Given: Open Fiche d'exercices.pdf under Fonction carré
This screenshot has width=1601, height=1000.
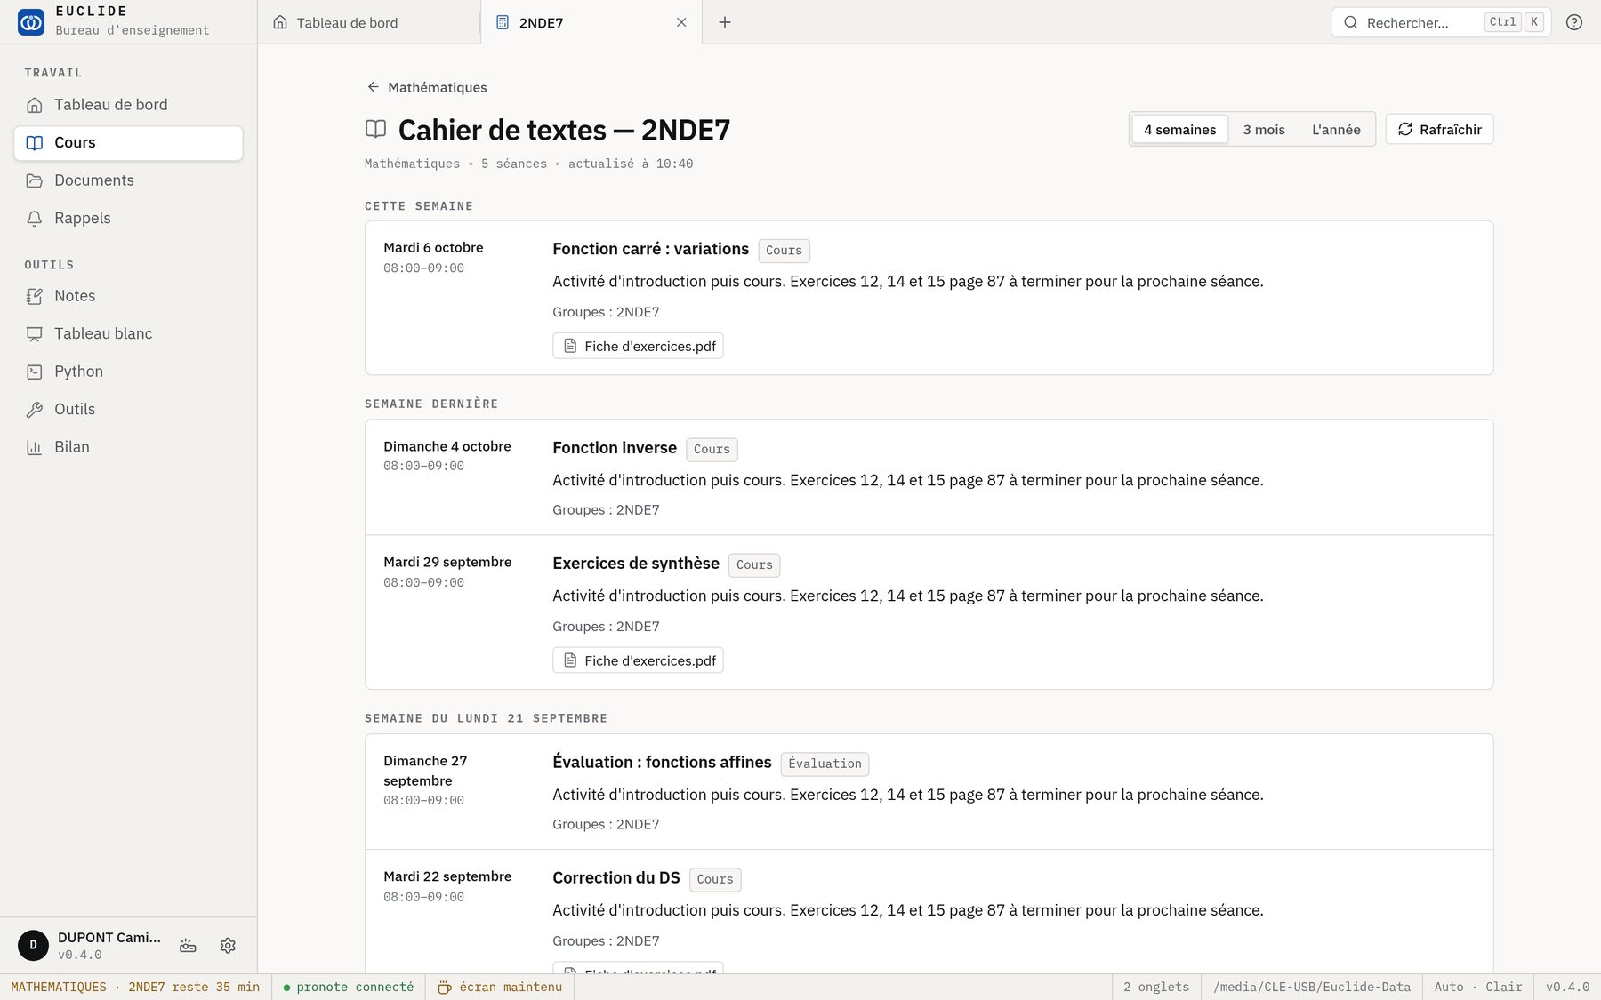Looking at the screenshot, I should coord(638,347).
